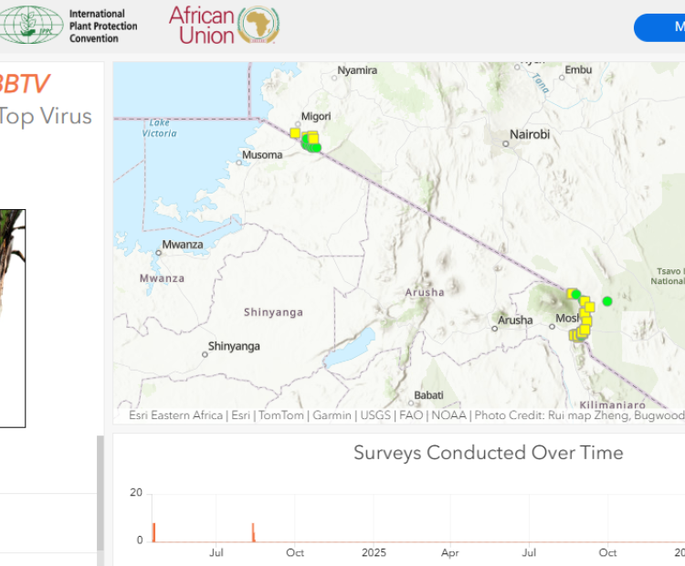Click the Shinyanga city label
Viewport: 685px width, 566px height.
(x=234, y=346)
